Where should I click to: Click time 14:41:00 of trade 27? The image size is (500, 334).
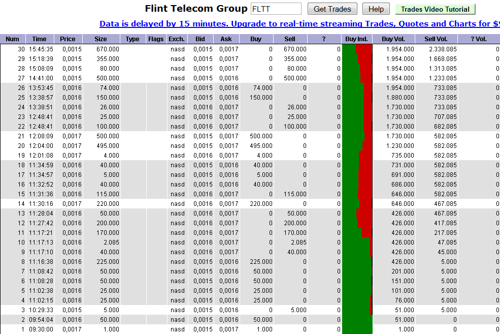(x=41, y=78)
